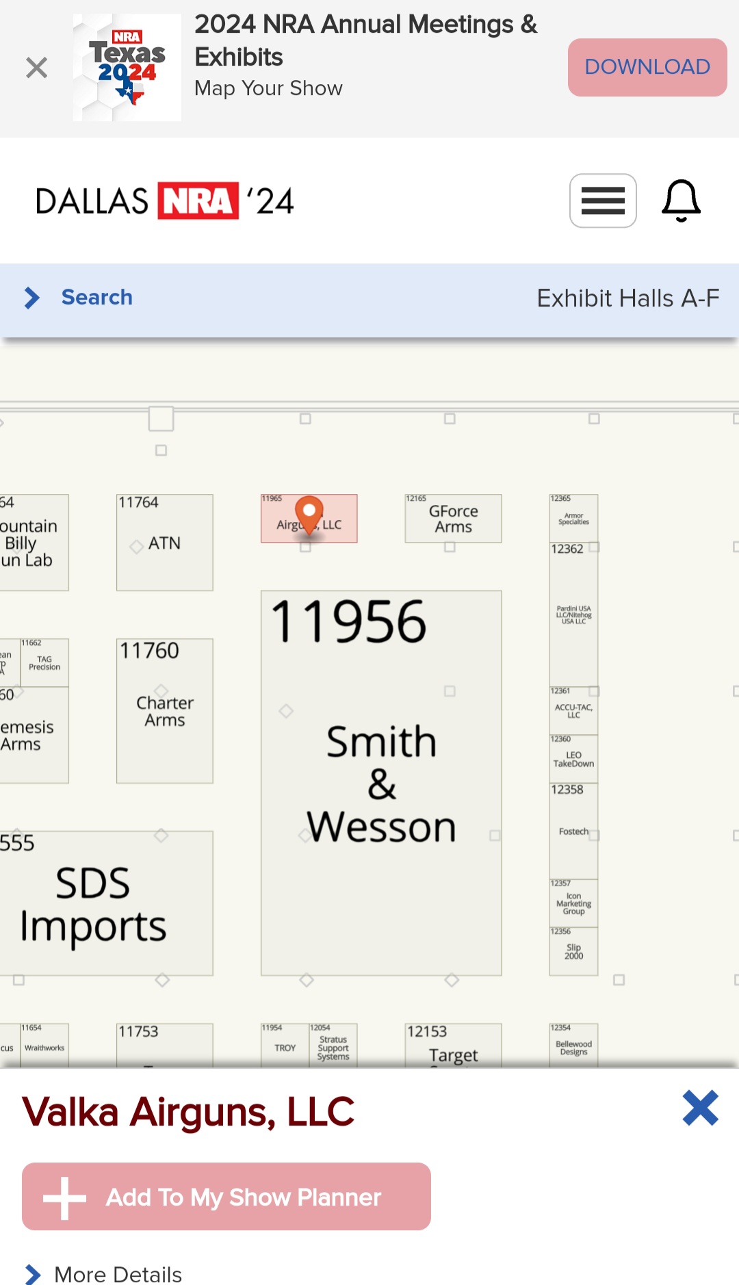This screenshot has height=1285, width=739.
Task: Open the hamburger navigation menu
Action: (x=603, y=200)
